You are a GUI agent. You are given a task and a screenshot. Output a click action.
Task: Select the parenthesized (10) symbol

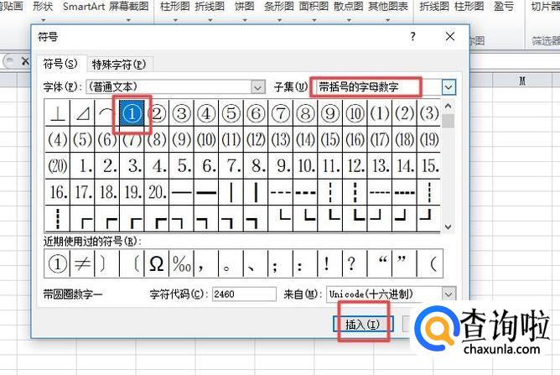(x=206, y=139)
